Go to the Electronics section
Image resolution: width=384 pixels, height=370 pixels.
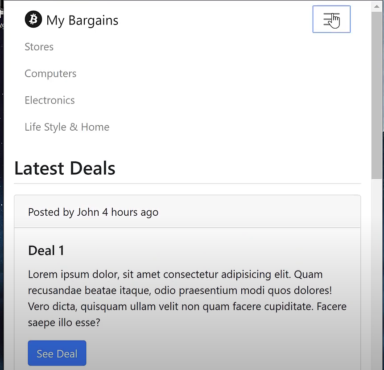tap(50, 100)
